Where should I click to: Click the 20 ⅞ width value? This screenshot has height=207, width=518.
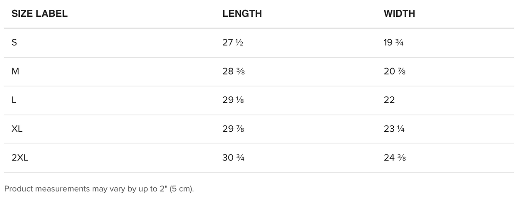[x=395, y=72]
